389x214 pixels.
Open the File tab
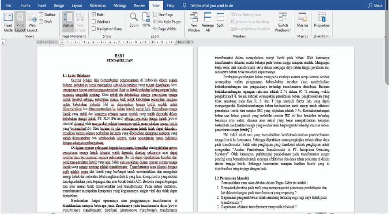[8, 5]
